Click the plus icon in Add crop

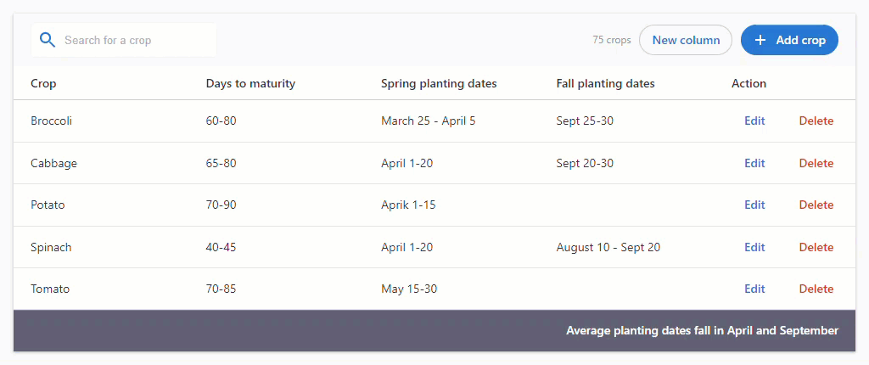click(x=760, y=40)
